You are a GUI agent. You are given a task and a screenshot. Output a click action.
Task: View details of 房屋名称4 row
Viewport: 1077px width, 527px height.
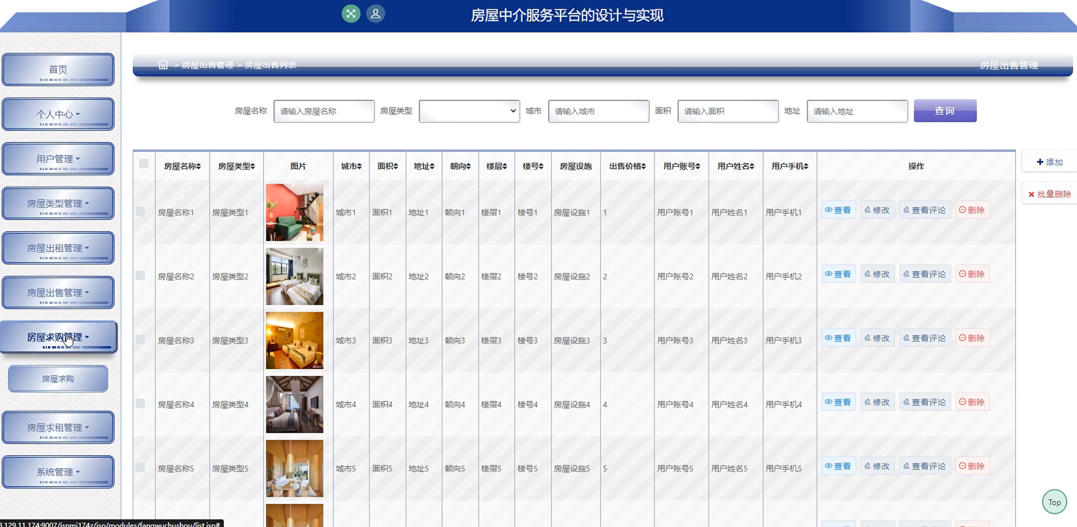coord(838,402)
